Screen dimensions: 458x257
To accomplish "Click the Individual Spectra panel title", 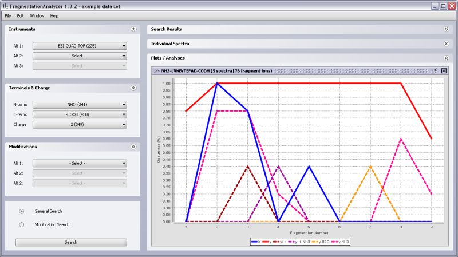I will (x=170, y=44).
